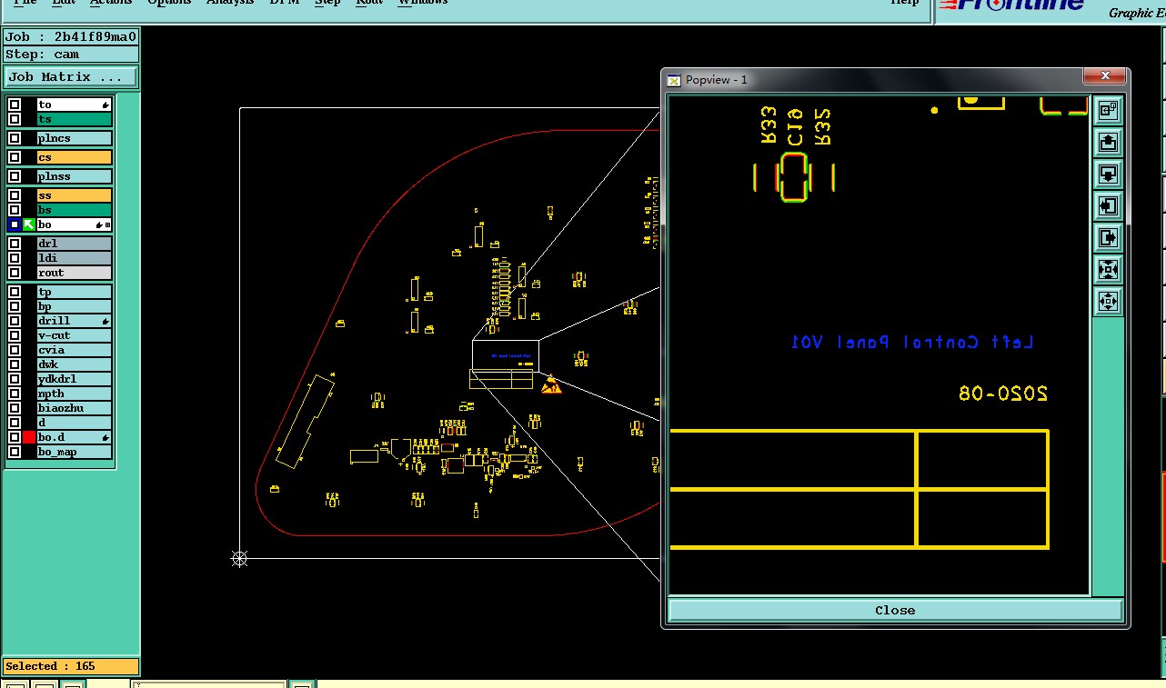Toggle the tp layer checkbox
Screen dimensions: 1166x688
(15, 292)
